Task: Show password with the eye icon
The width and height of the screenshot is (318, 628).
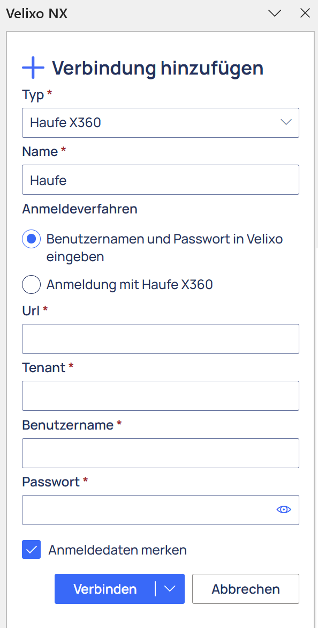Action: tap(284, 509)
